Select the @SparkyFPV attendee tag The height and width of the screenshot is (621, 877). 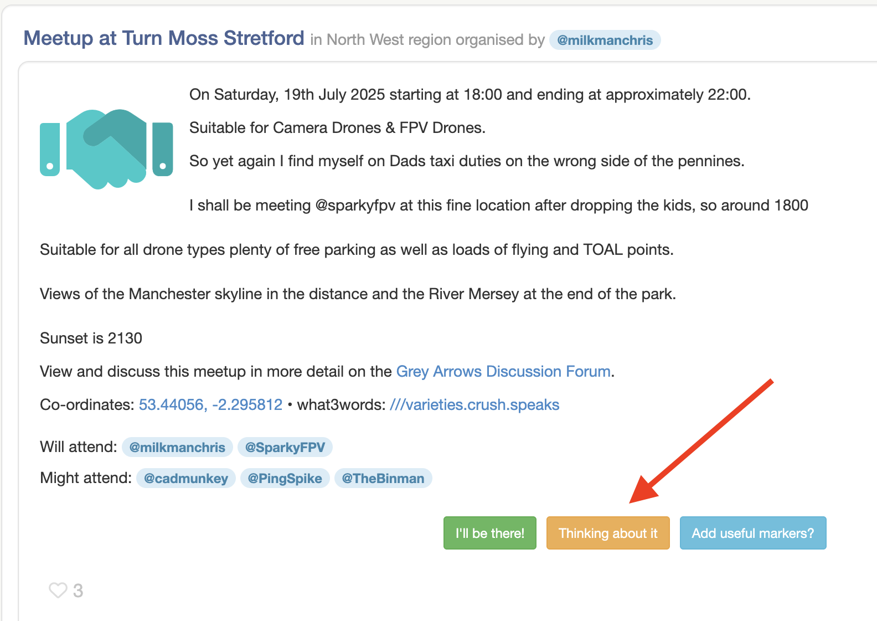click(285, 447)
